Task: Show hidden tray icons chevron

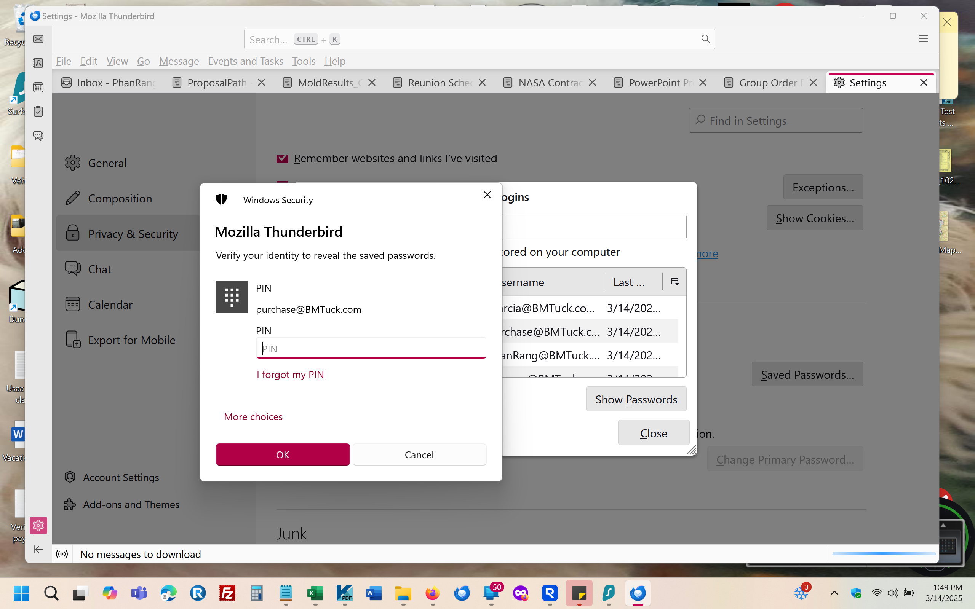Action: tap(834, 593)
